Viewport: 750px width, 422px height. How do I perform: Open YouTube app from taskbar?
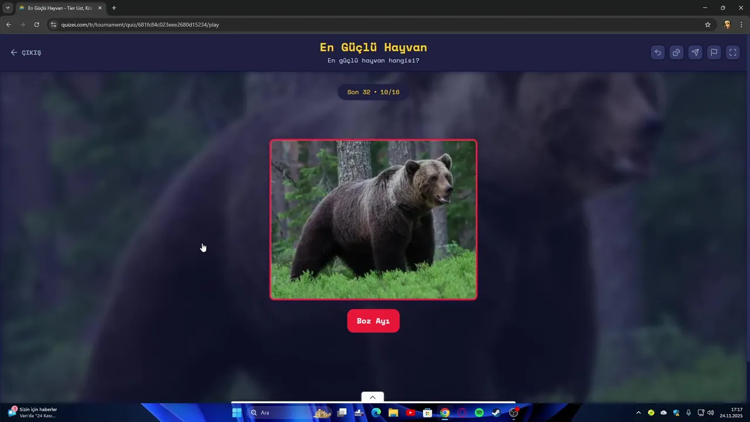[x=410, y=413]
